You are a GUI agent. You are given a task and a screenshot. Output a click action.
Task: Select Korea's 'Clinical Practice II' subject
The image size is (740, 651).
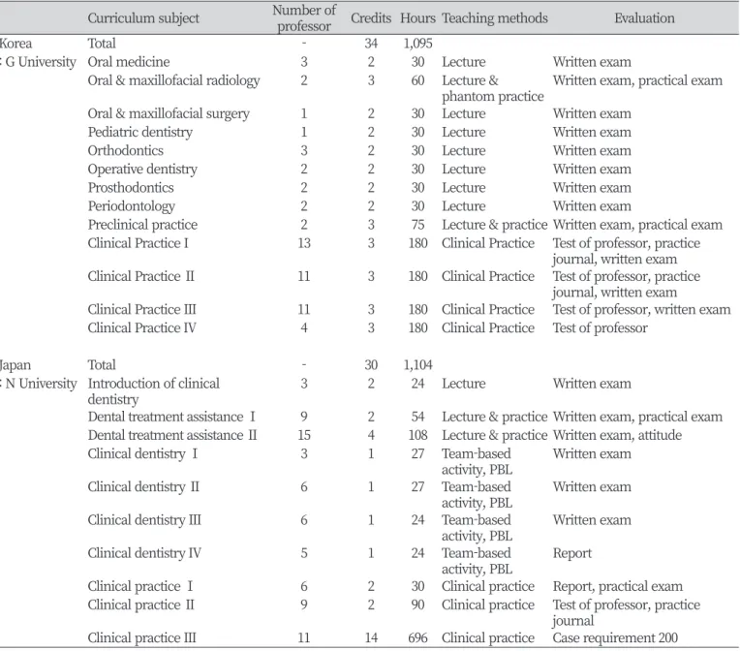(x=140, y=276)
